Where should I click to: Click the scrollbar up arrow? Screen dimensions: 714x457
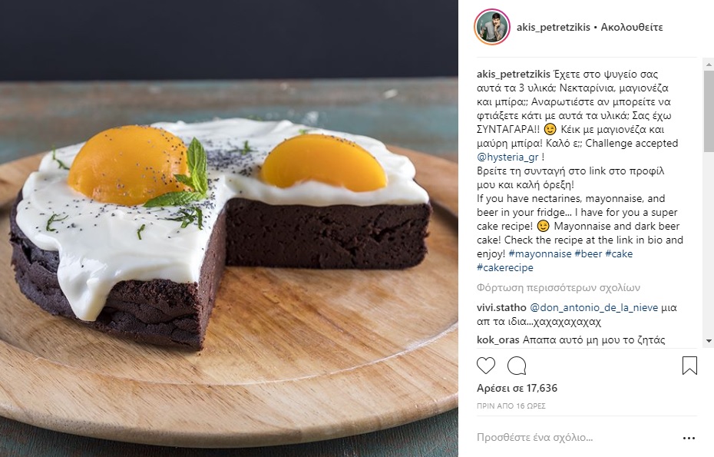click(x=709, y=65)
